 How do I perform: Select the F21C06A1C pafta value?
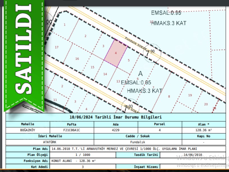point(72,130)
